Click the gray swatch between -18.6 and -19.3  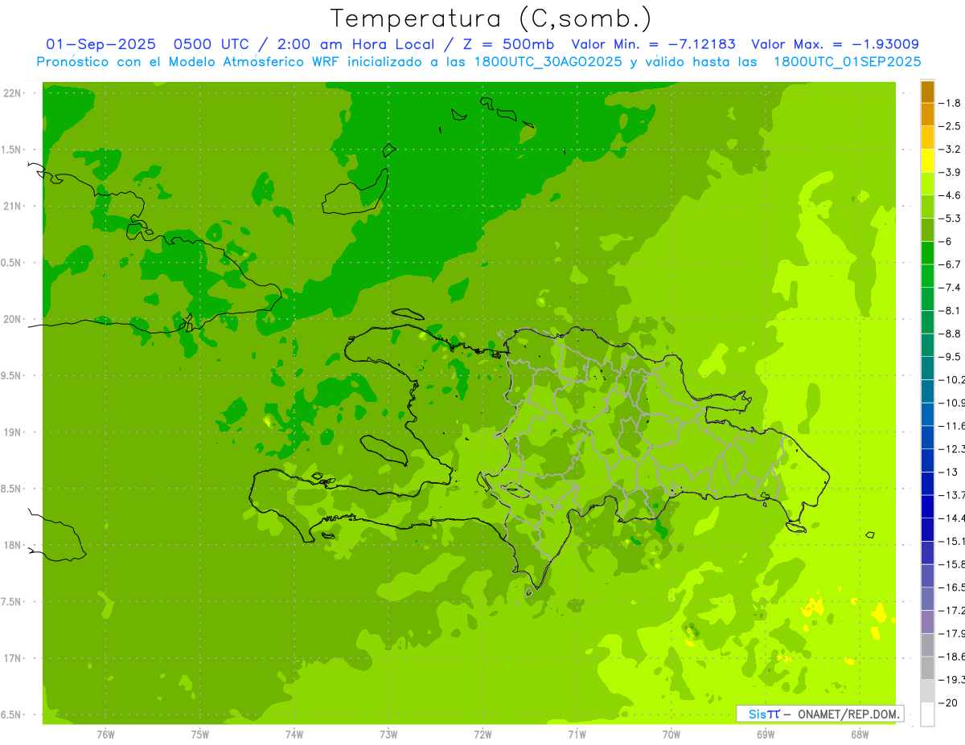click(x=927, y=668)
